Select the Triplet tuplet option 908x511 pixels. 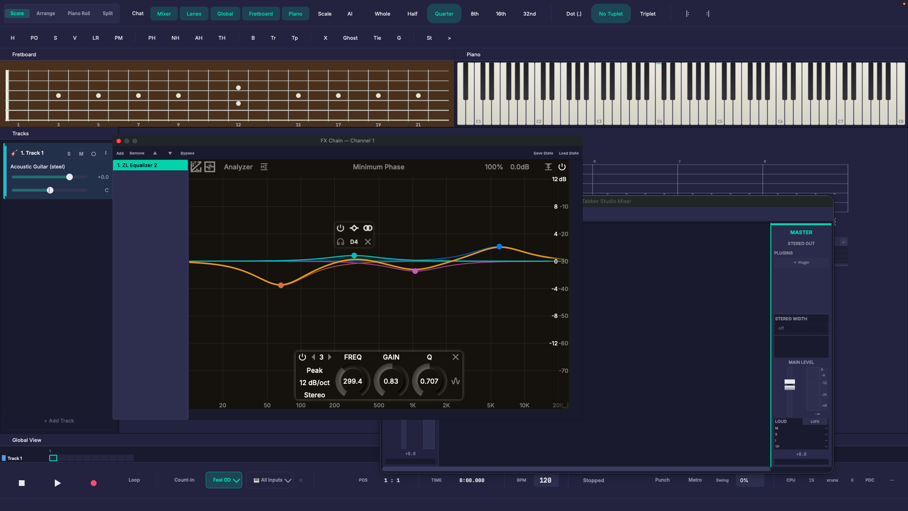point(648,14)
